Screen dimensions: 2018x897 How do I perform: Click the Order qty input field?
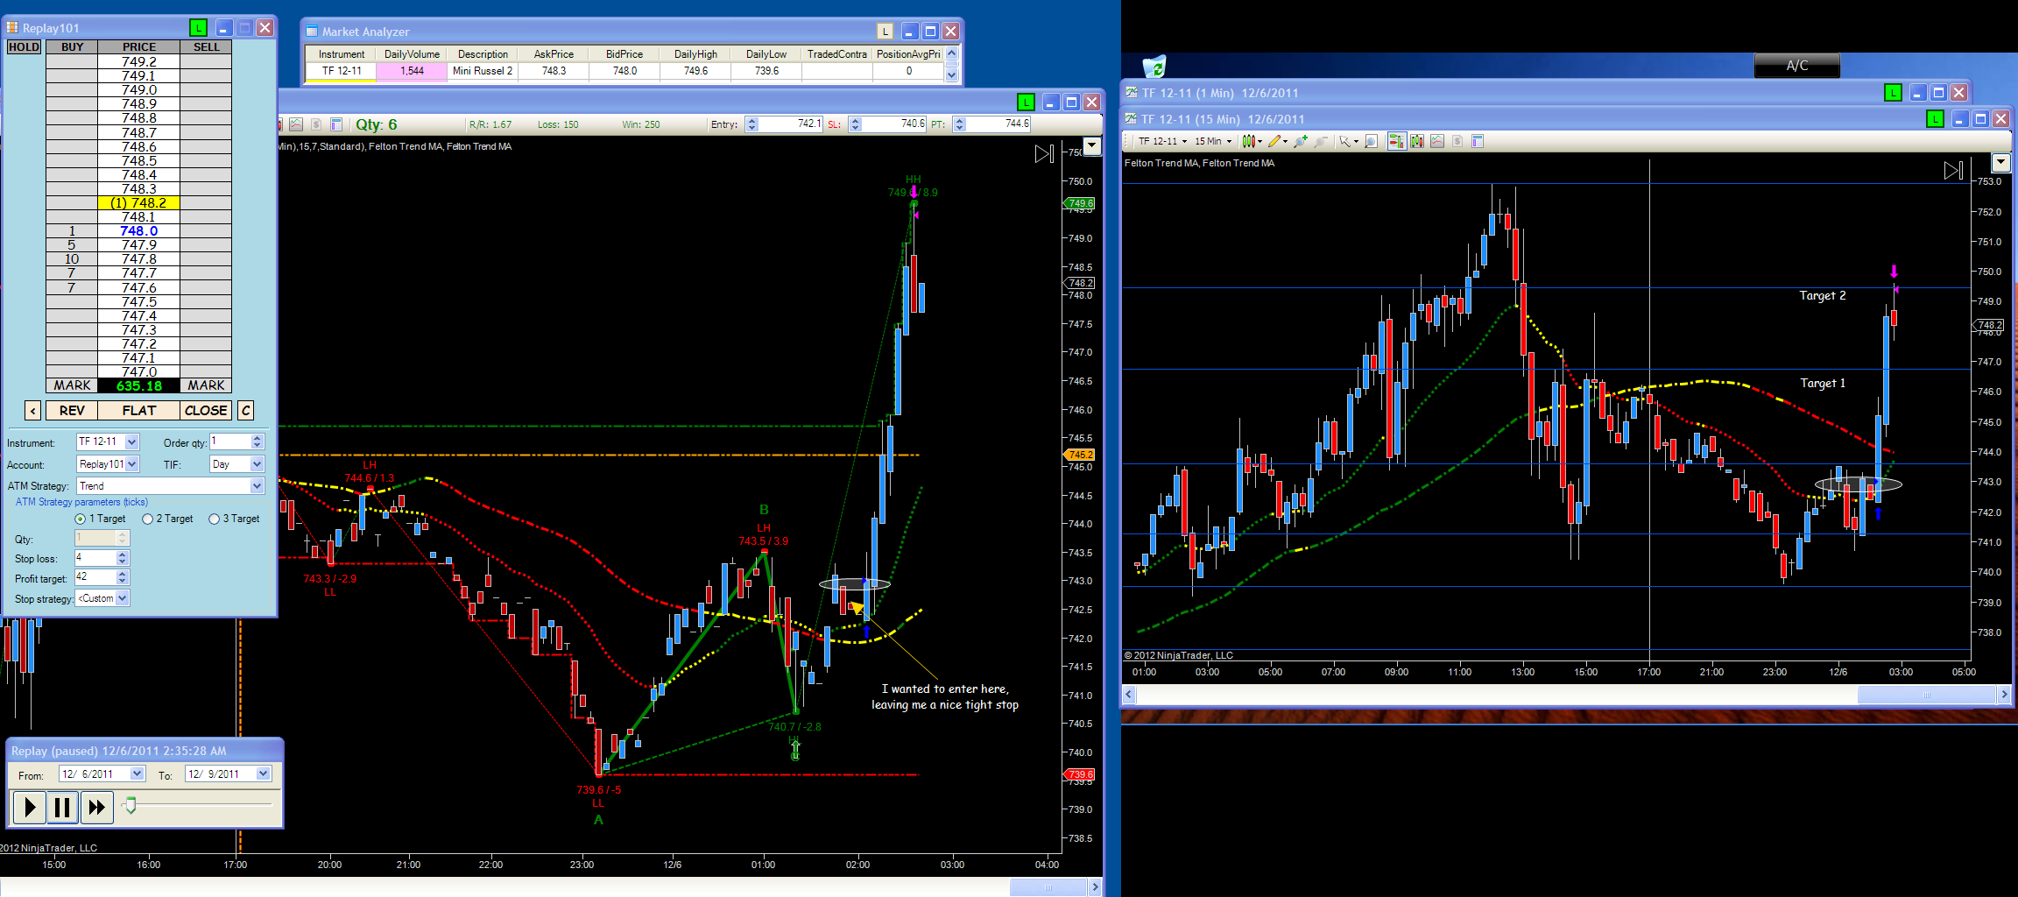pos(230,442)
